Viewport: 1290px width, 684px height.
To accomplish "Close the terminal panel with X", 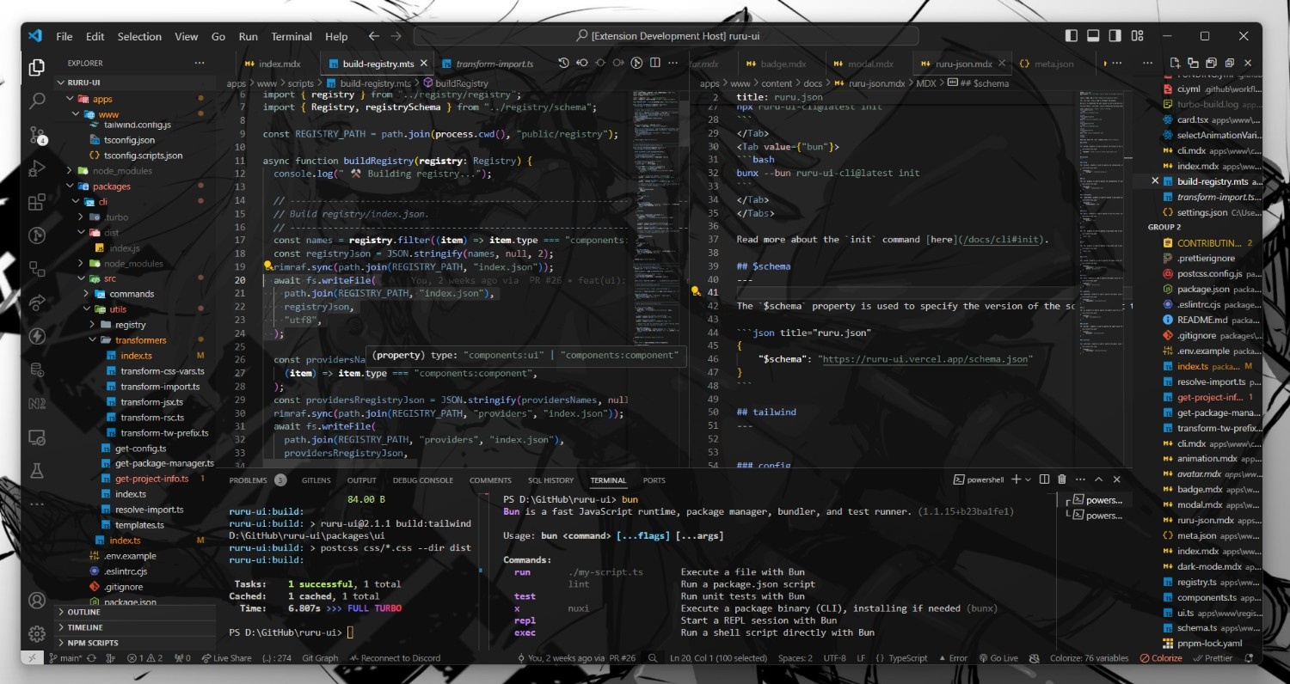I will coord(1117,479).
